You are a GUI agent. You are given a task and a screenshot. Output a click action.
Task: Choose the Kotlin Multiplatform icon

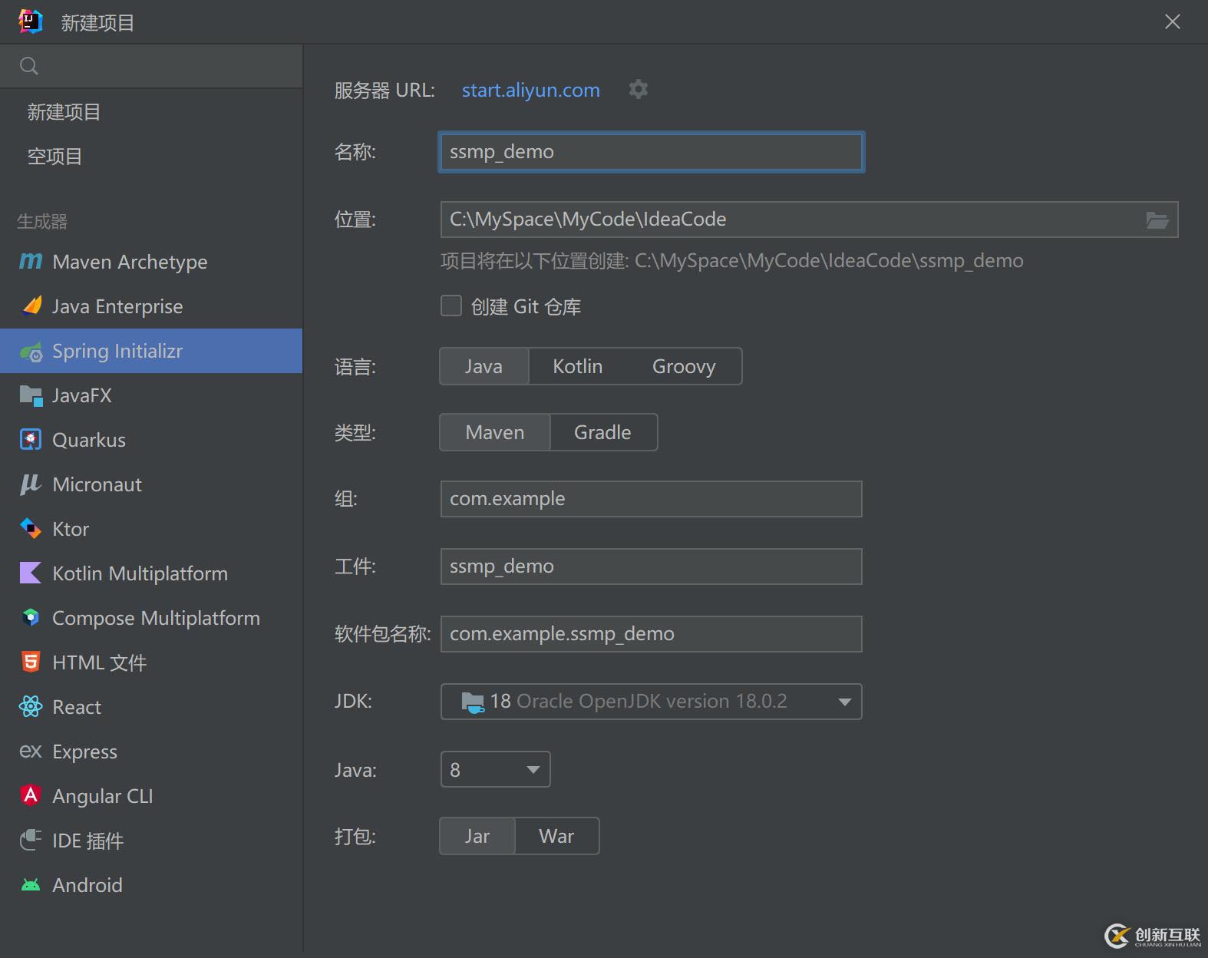31,573
